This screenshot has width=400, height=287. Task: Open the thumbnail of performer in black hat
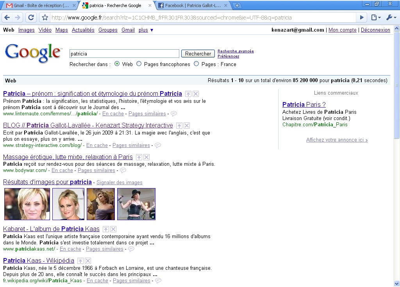point(136,204)
